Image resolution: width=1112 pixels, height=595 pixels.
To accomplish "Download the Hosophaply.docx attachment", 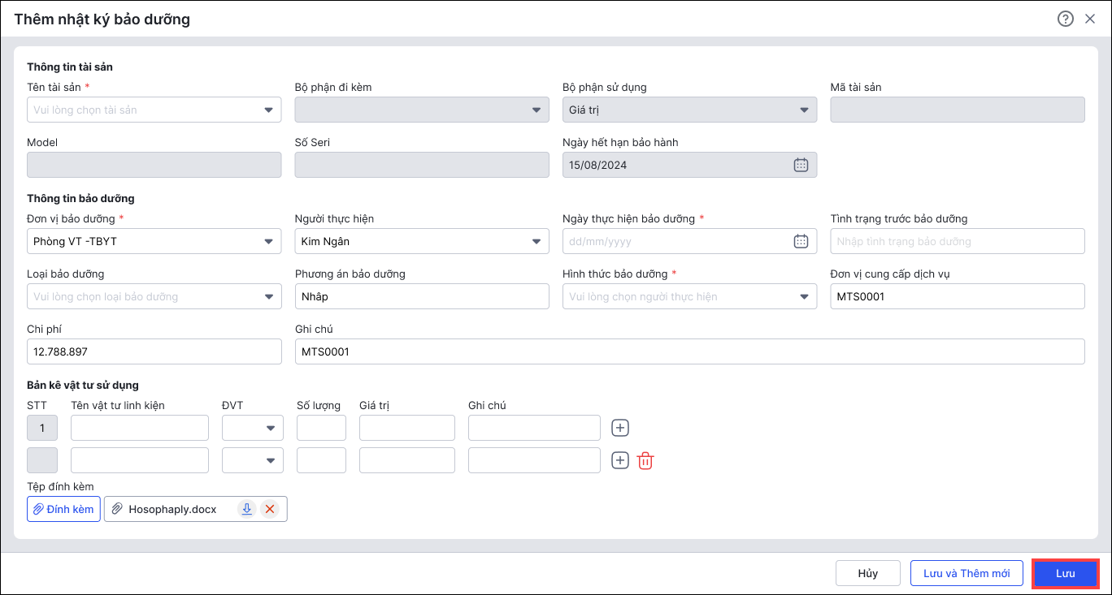I will [246, 509].
